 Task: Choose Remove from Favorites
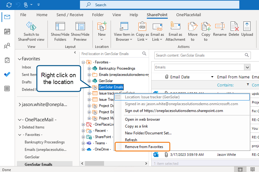click(144, 147)
